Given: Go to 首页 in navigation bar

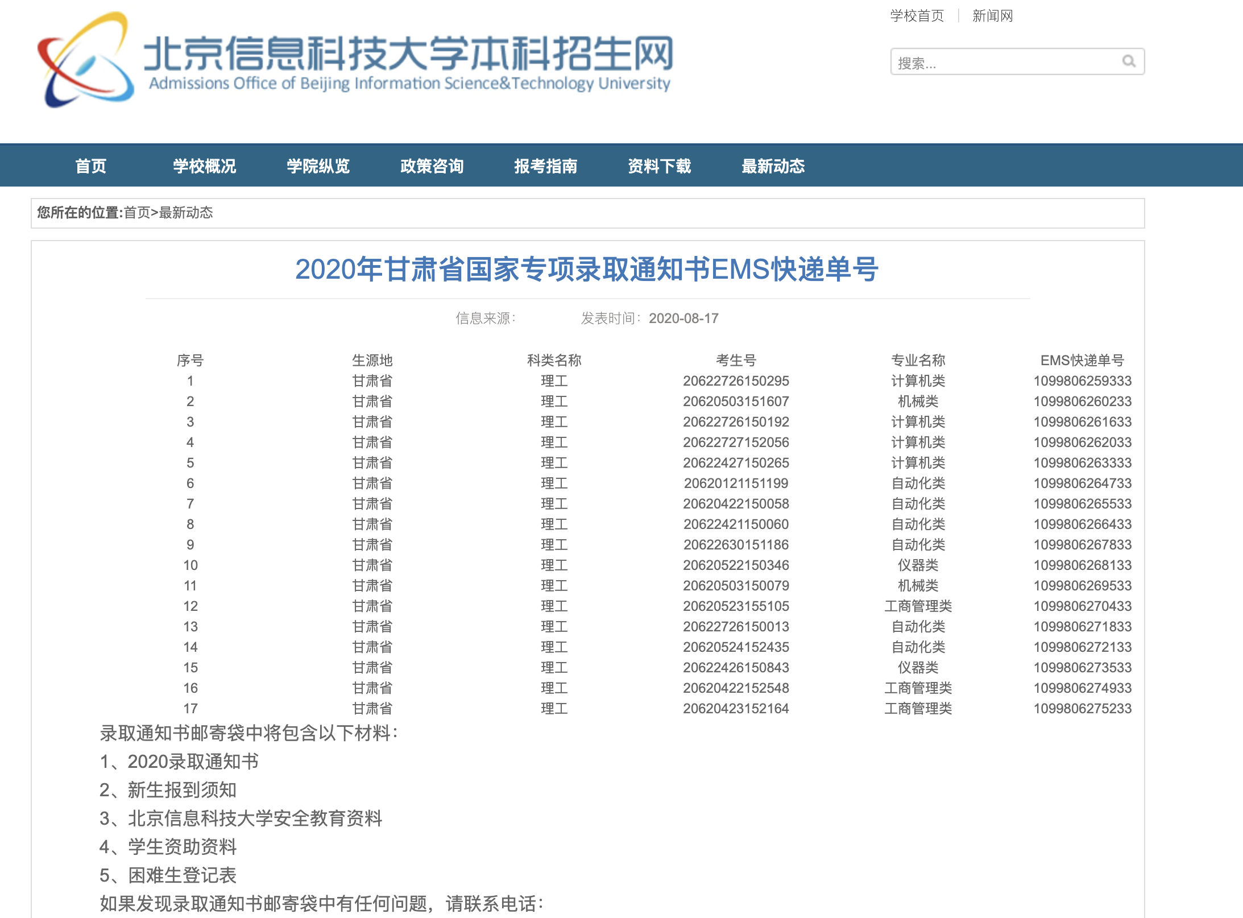Looking at the screenshot, I should 91,166.
